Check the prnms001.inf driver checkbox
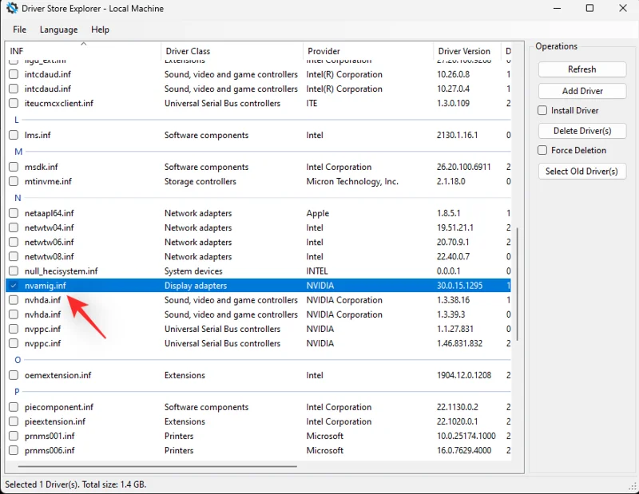The width and height of the screenshot is (639, 494). point(14,436)
